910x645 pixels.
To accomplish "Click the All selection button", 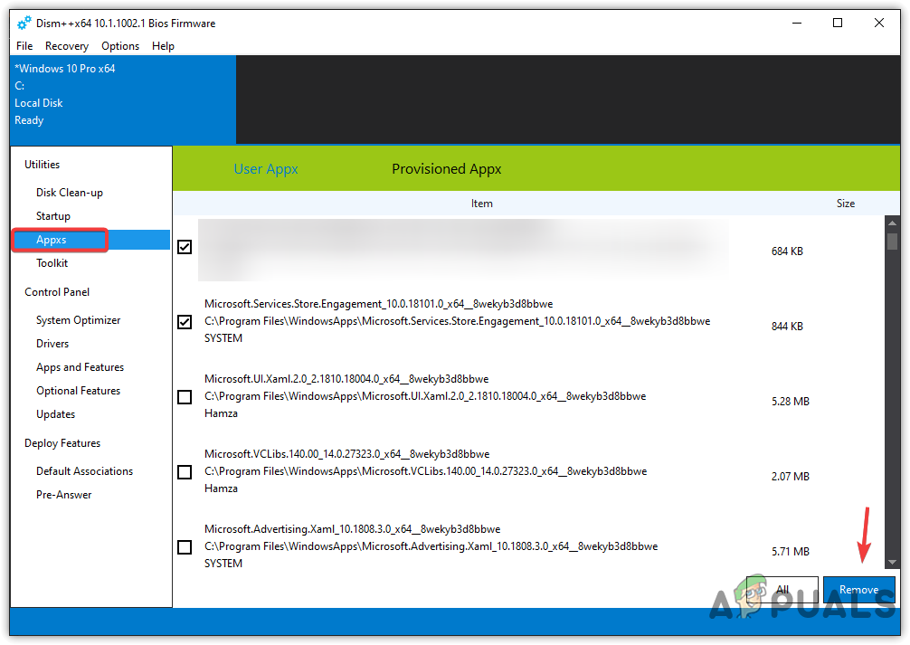I will (x=782, y=590).
